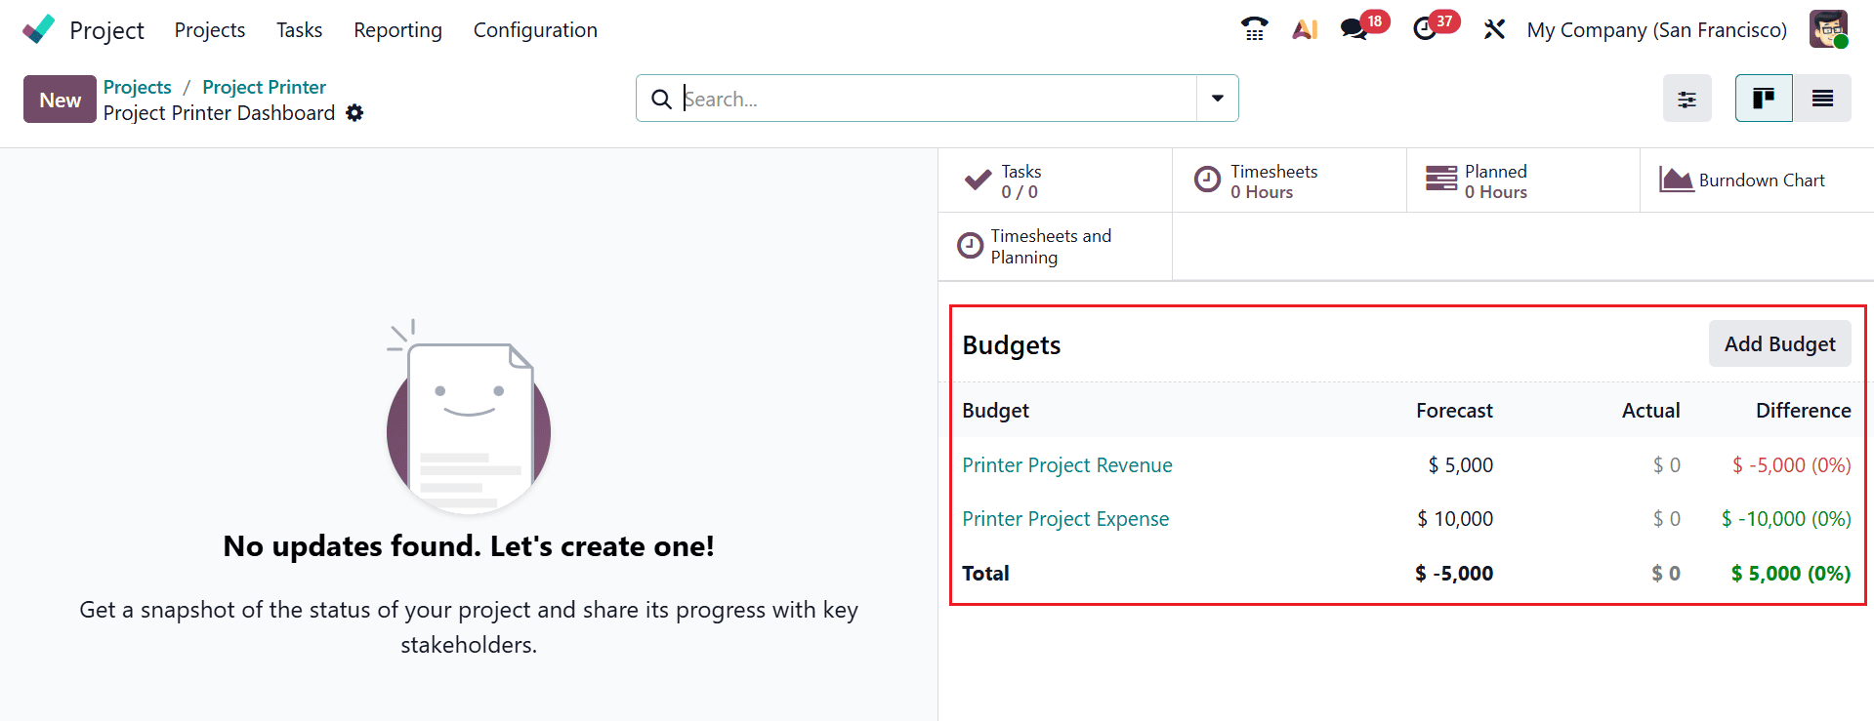The height and width of the screenshot is (721, 1874).
Task: Switch to list view
Action: tap(1822, 99)
